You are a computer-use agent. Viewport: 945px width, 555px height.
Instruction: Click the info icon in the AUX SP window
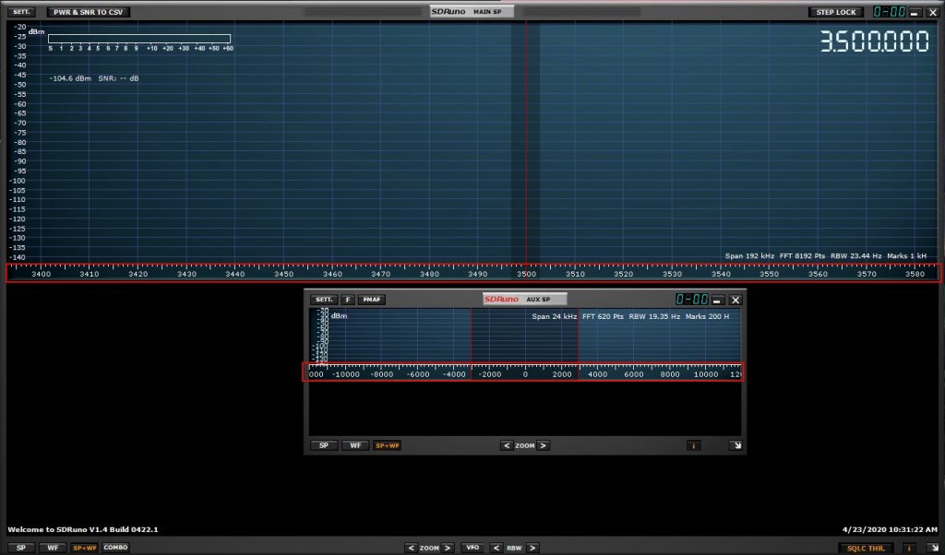(x=693, y=445)
